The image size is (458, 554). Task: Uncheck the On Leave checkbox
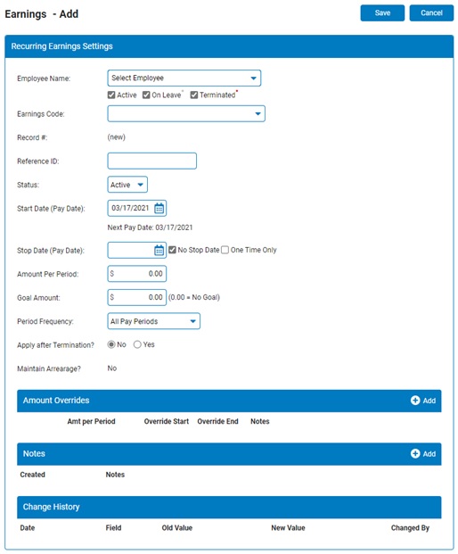click(x=146, y=95)
